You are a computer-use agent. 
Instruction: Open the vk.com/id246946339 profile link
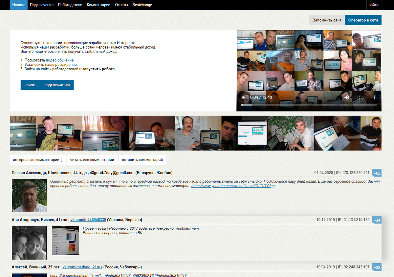click(88, 220)
